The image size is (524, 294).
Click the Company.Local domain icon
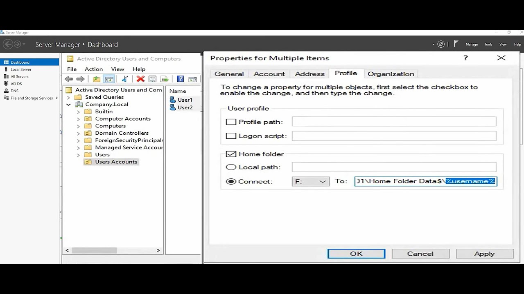click(79, 105)
